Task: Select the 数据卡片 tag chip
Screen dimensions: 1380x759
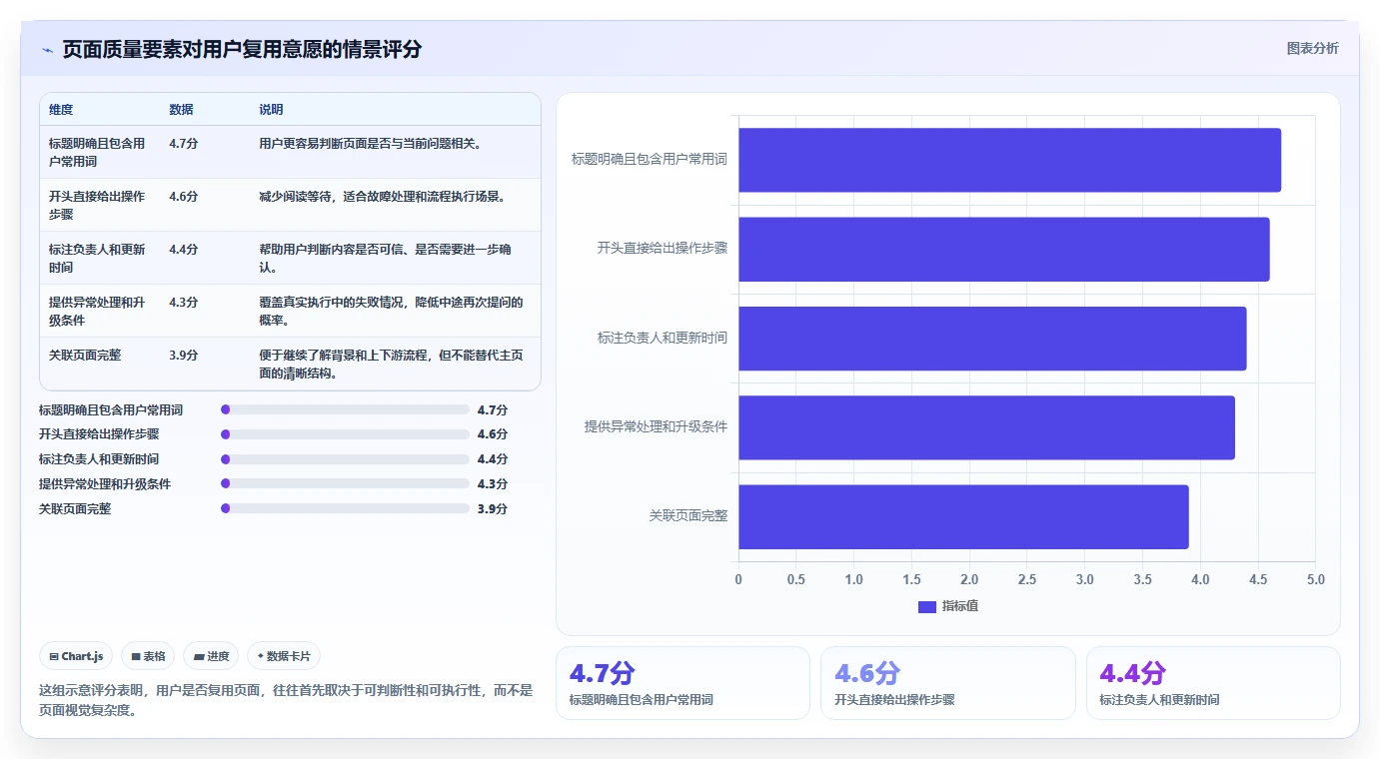Action: click(x=284, y=656)
